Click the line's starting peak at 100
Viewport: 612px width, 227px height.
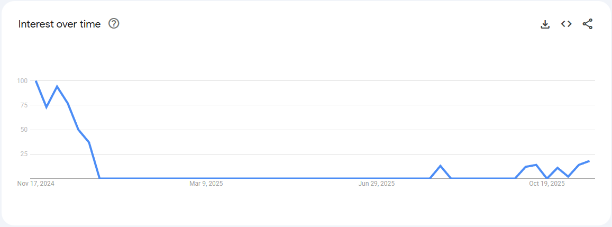tap(36, 81)
